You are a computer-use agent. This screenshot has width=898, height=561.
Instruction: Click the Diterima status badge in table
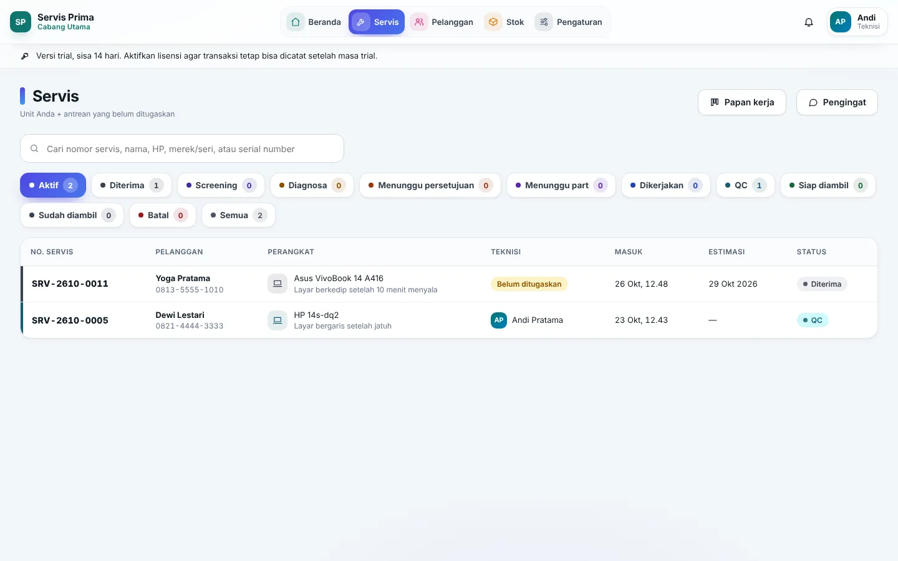(822, 284)
